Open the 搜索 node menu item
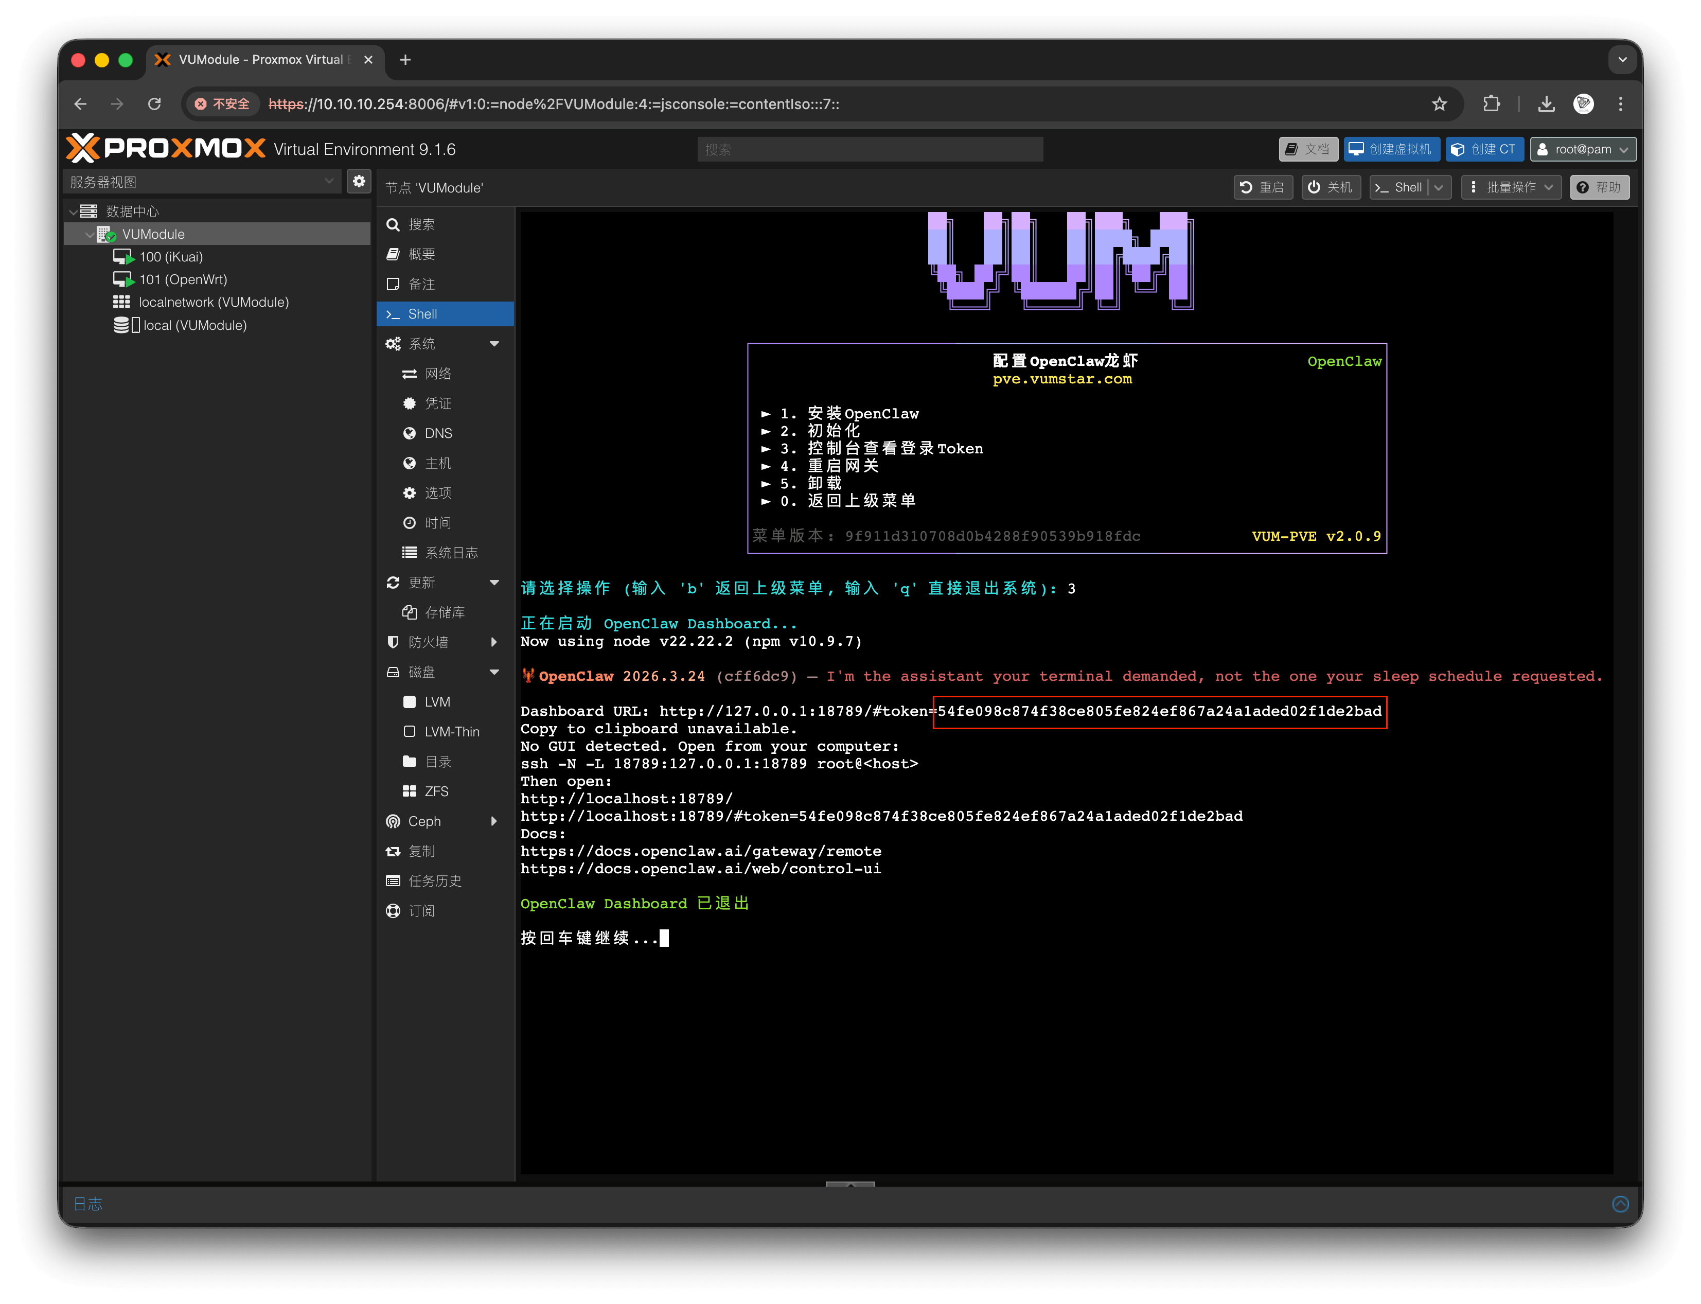The image size is (1701, 1304). click(446, 224)
